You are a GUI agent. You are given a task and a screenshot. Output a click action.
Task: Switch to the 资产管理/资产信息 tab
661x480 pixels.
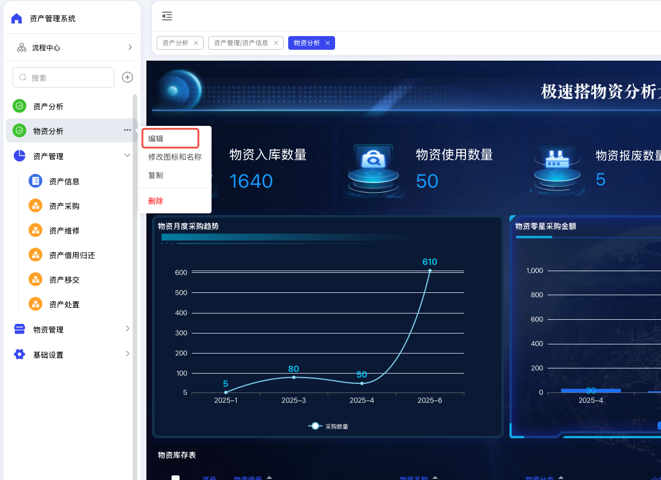241,43
